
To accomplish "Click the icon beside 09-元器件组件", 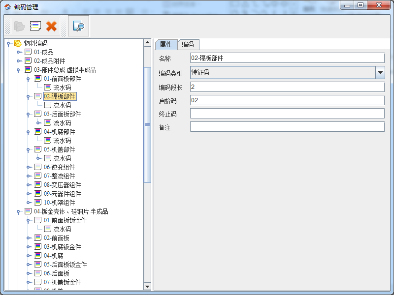I will click(38, 194).
